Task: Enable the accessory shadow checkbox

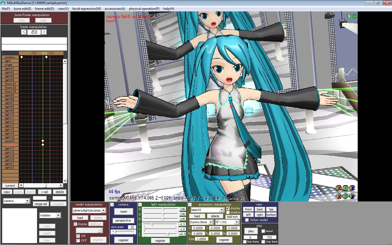Action: click(x=228, y=212)
